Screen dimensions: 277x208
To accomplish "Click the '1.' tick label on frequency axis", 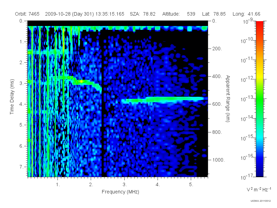I will click(x=58, y=185).
